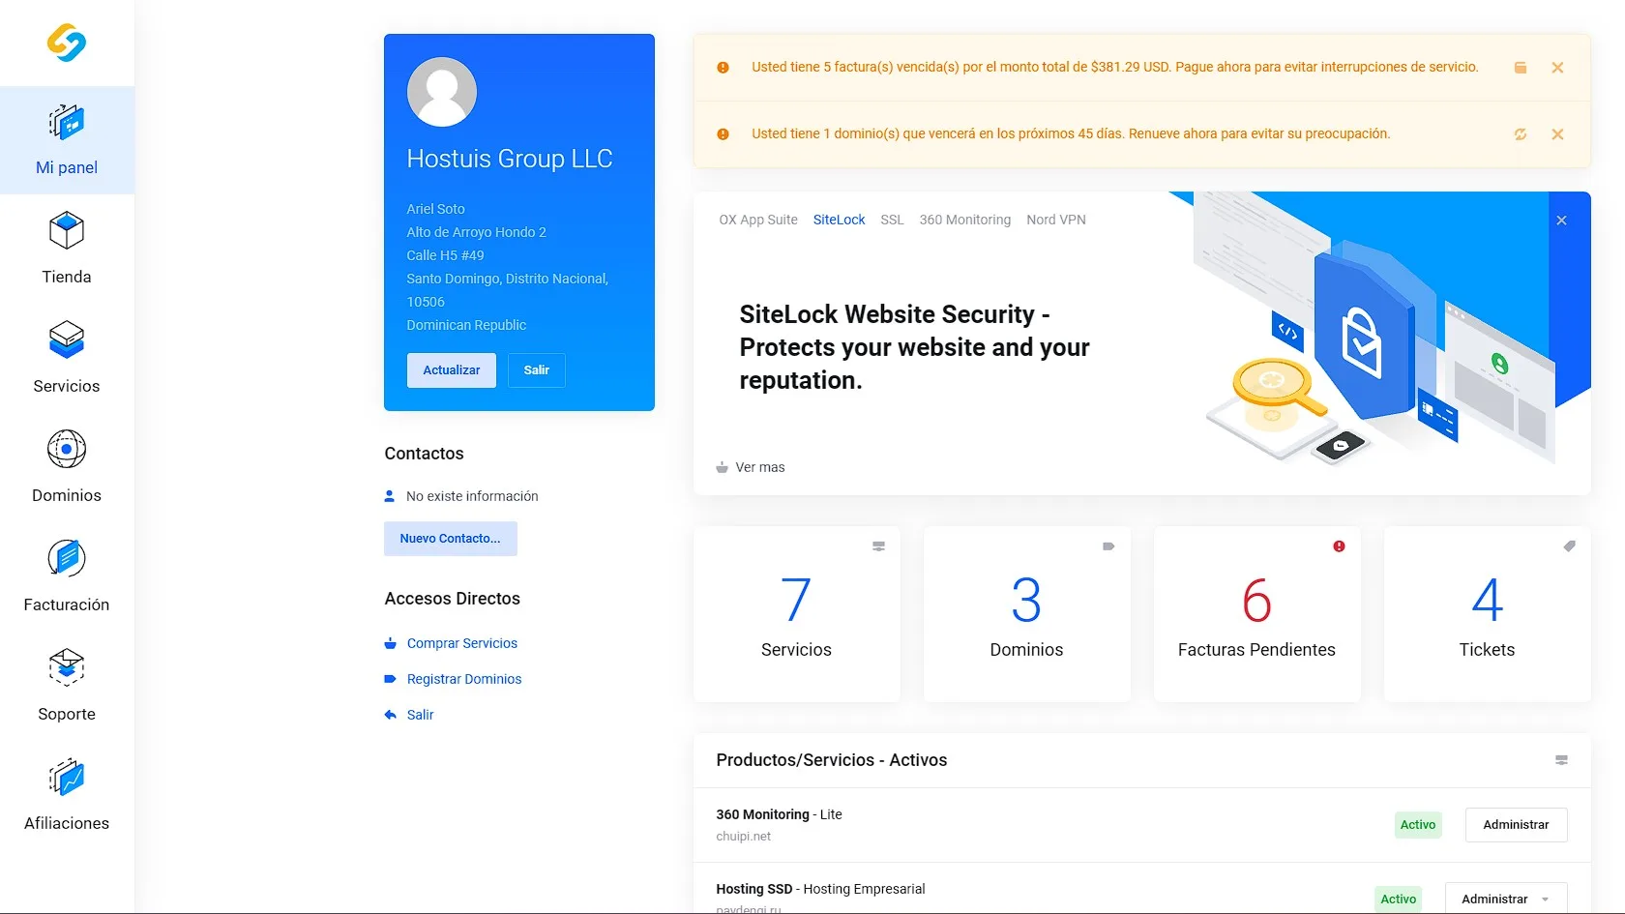Click the Nuevo Contacto button
This screenshot has width=1625, height=914.
451,539
